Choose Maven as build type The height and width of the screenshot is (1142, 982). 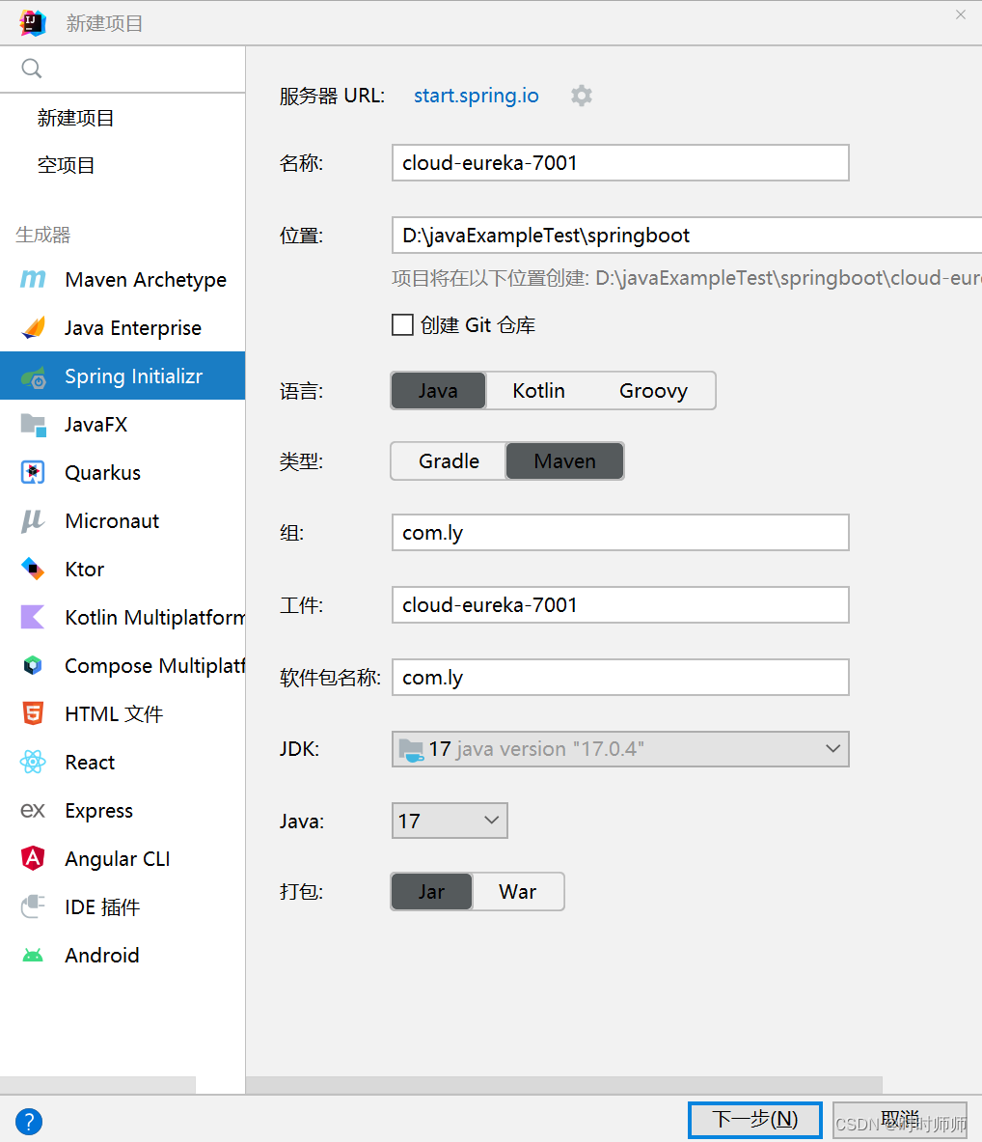point(565,461)
